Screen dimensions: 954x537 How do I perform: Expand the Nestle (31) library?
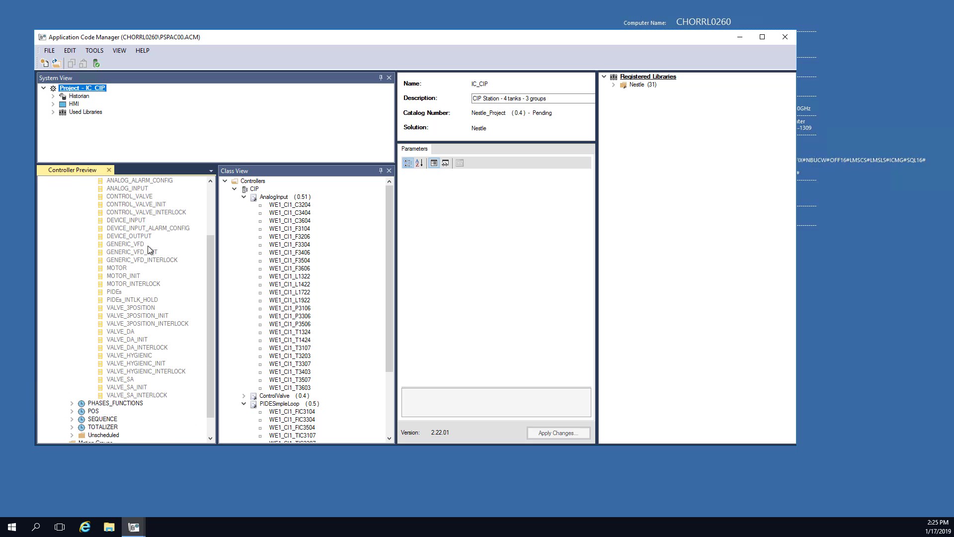pyautogui.click(x=614, y=85)
